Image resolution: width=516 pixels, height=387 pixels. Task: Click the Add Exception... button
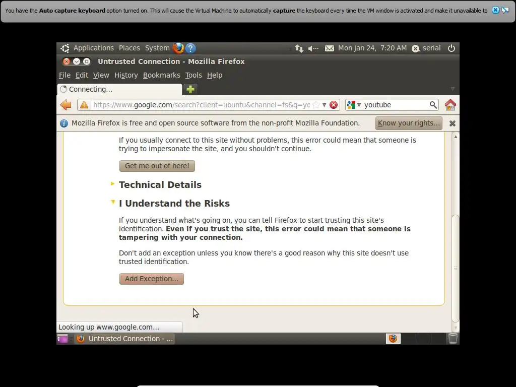click(x=151, y=279)
